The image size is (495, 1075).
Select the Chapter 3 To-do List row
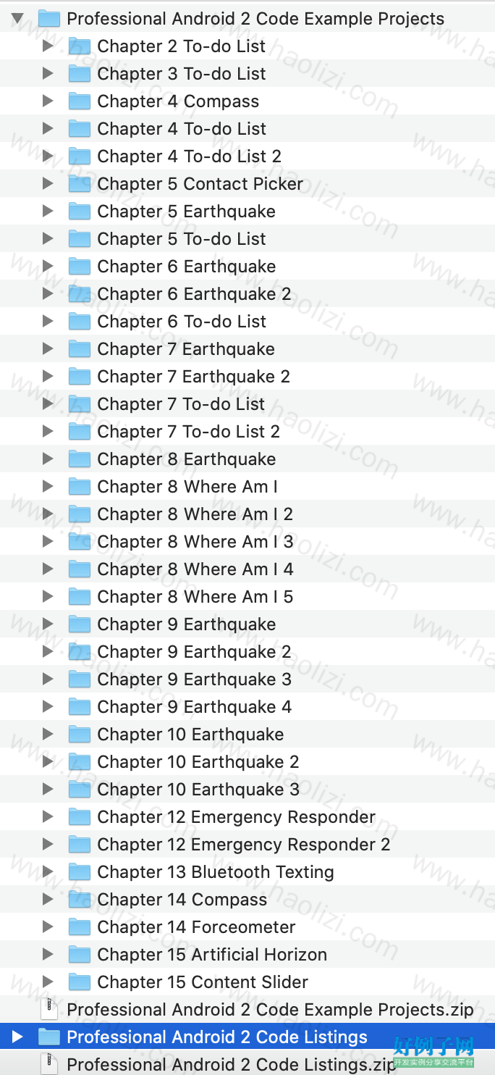pos(247,74)
